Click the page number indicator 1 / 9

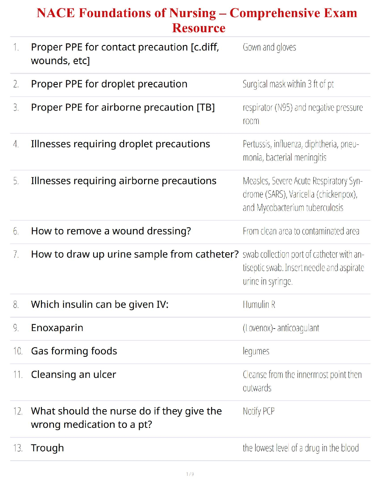coord(190,474)
